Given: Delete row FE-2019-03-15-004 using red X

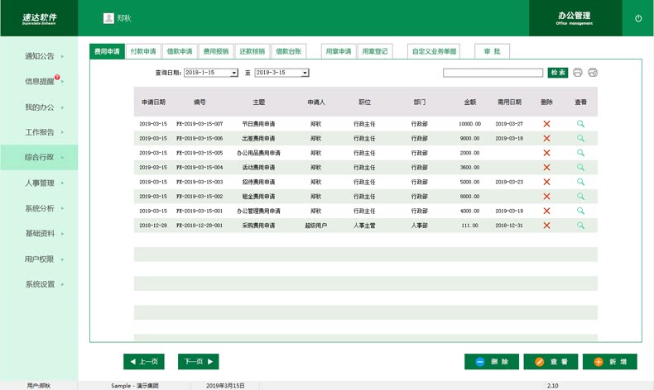Looking at the screenshot, I should click(546, 168).
